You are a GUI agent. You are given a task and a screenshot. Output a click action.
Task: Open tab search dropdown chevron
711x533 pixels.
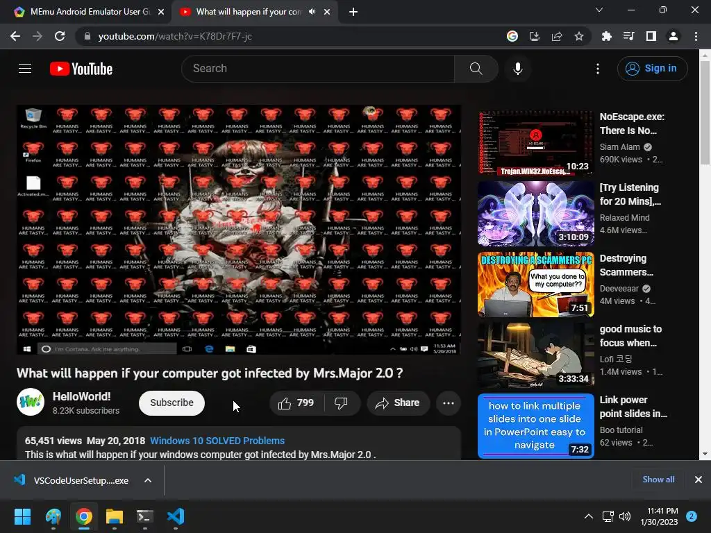click(599, 10)
